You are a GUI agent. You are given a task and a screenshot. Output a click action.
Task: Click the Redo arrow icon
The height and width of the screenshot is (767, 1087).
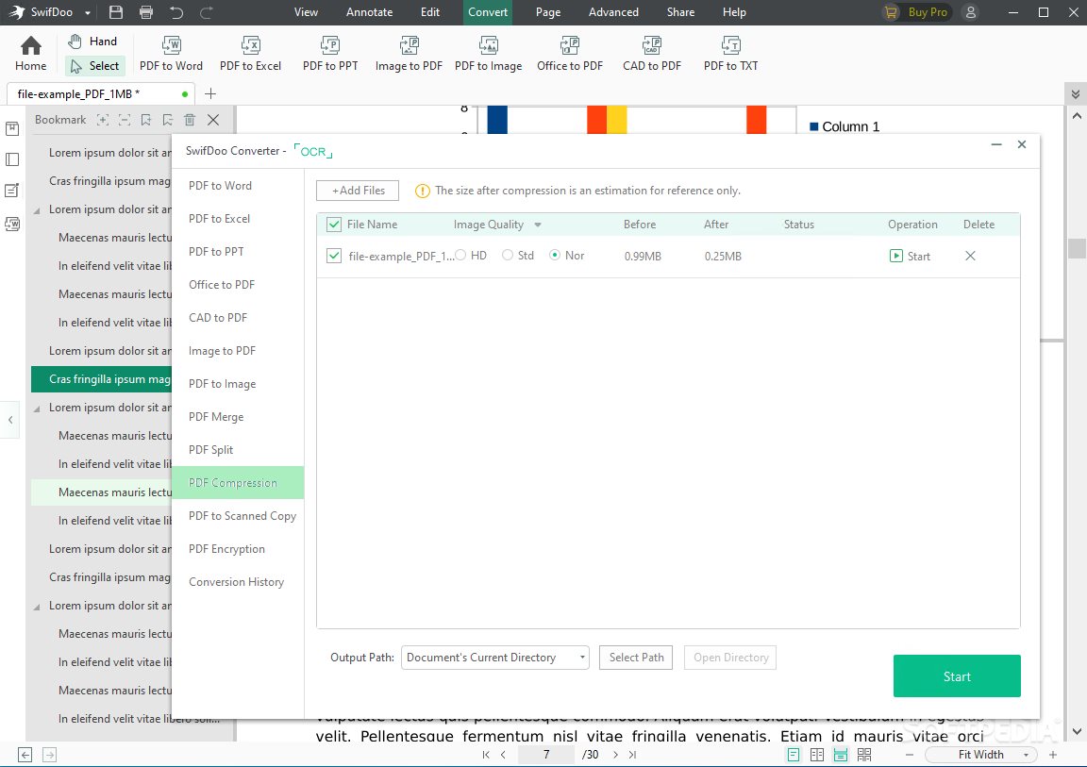click(206, 12)
